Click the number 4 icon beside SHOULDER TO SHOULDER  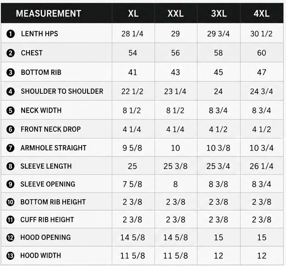click(x=11, y=91)
